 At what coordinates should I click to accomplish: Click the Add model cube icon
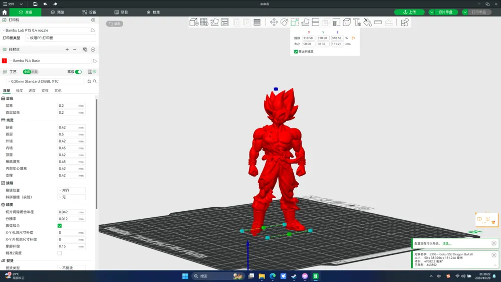pos(193,22)
